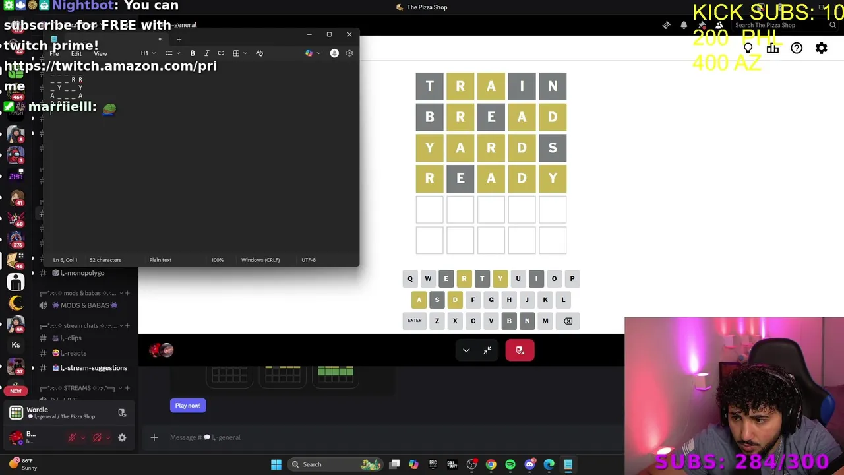Open the Ks server in Discord sidebar

pos(16,344)
